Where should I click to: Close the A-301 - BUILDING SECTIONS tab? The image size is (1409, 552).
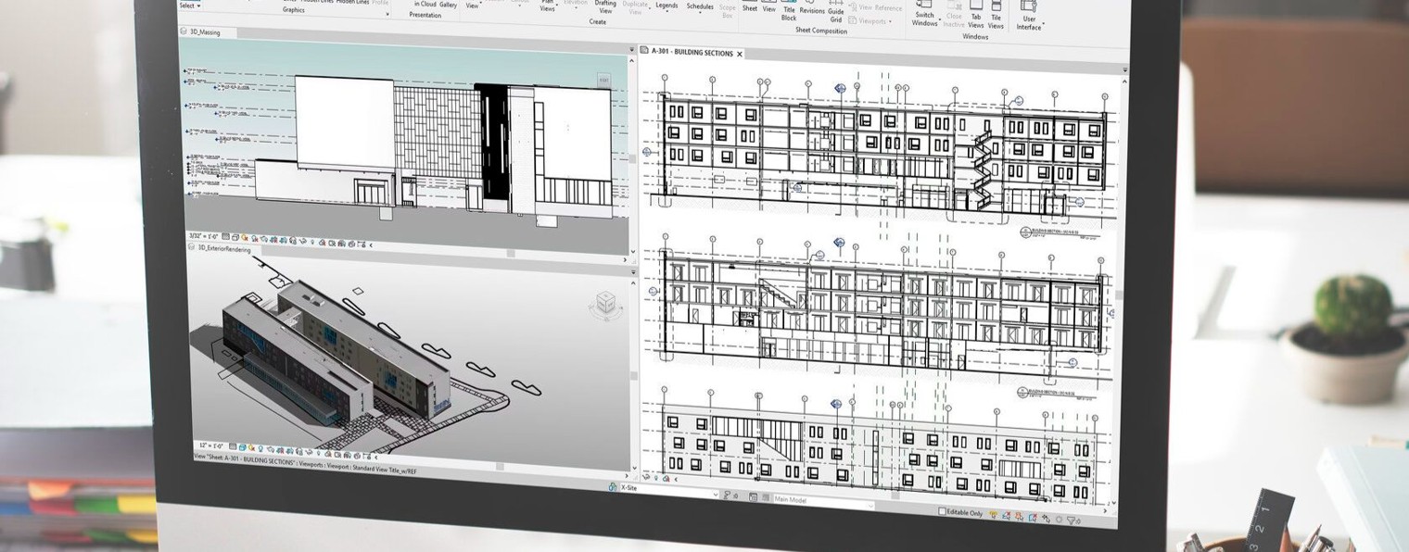coord(740,54)
